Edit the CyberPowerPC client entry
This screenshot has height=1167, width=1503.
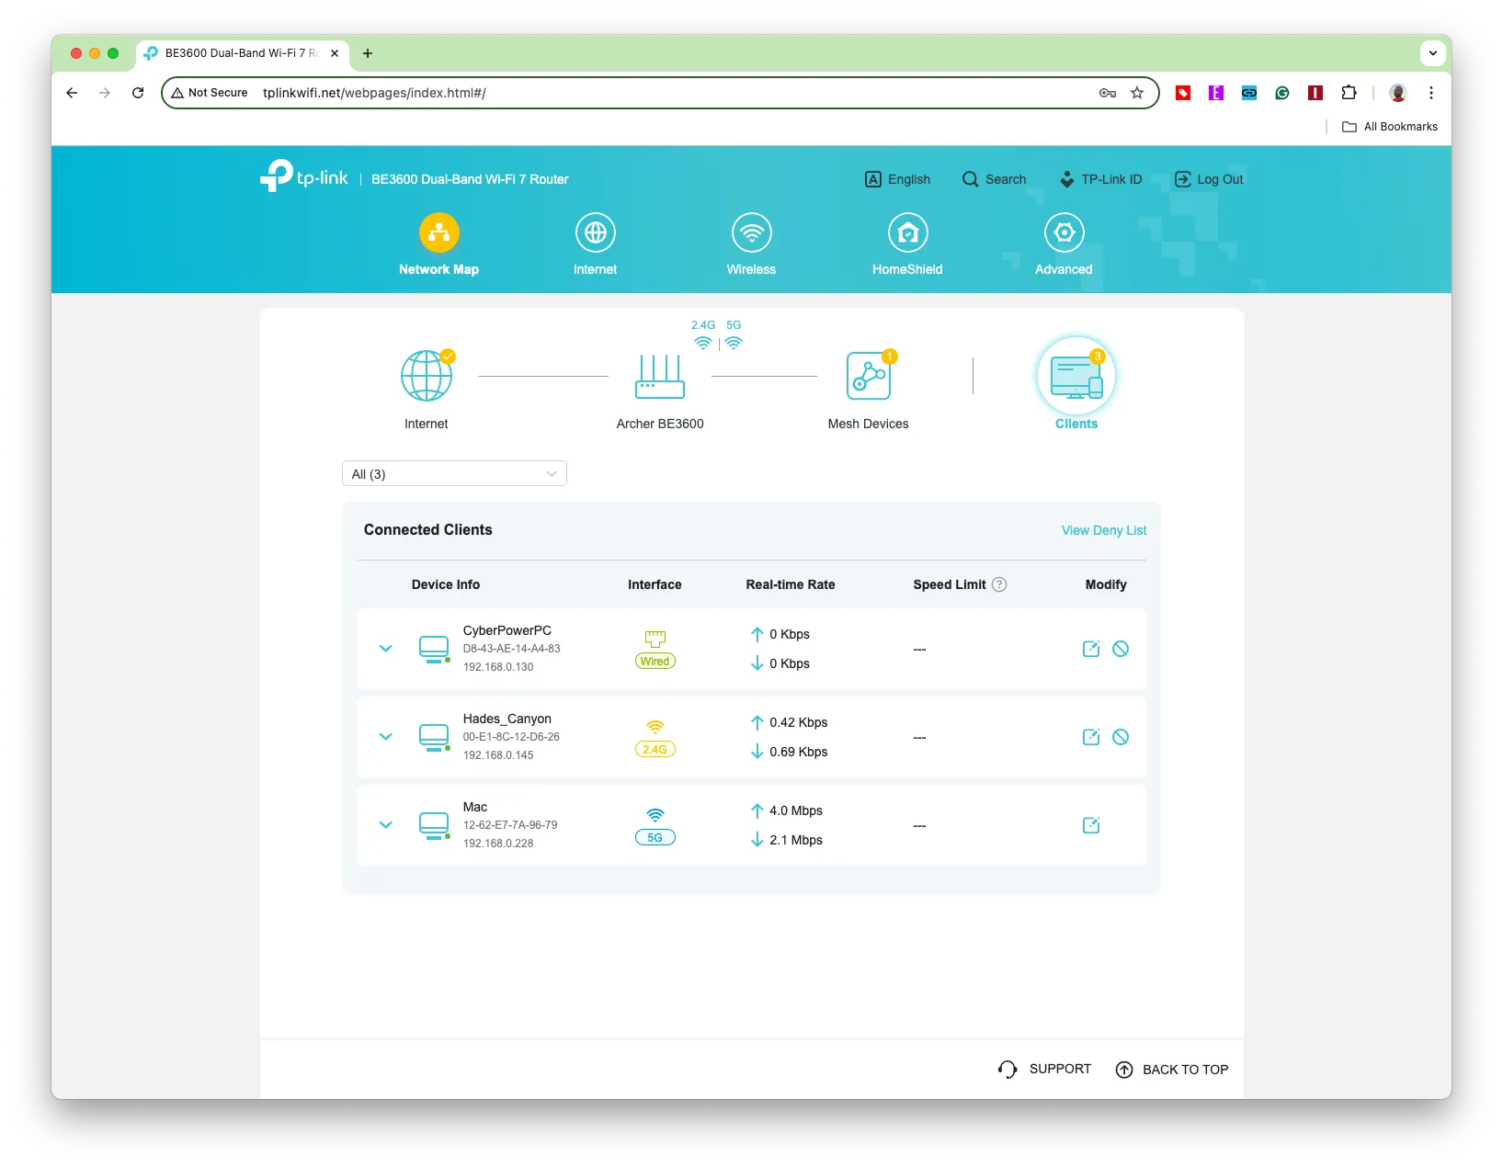pos(1091,649)
